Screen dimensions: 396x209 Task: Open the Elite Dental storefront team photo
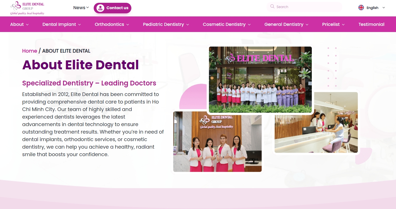coord(260,80)
